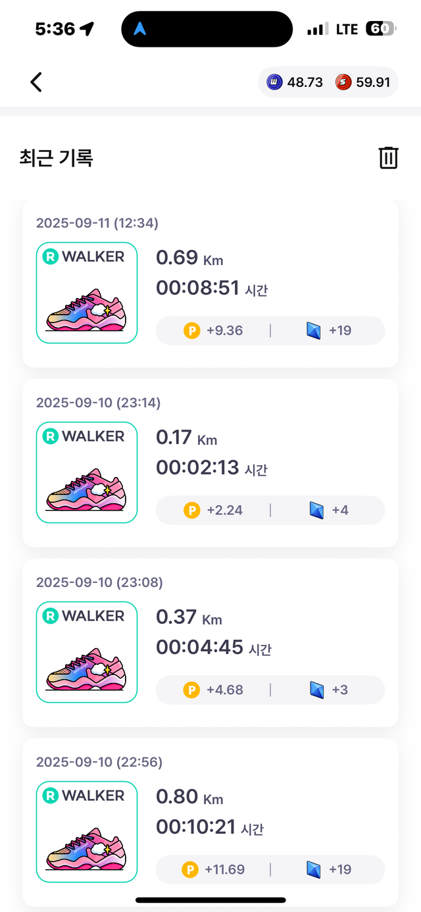Viewport: 421px width, 912px height.
Task: Tap the gold P coin icon beside +9.36
Action: click(191, 330)
